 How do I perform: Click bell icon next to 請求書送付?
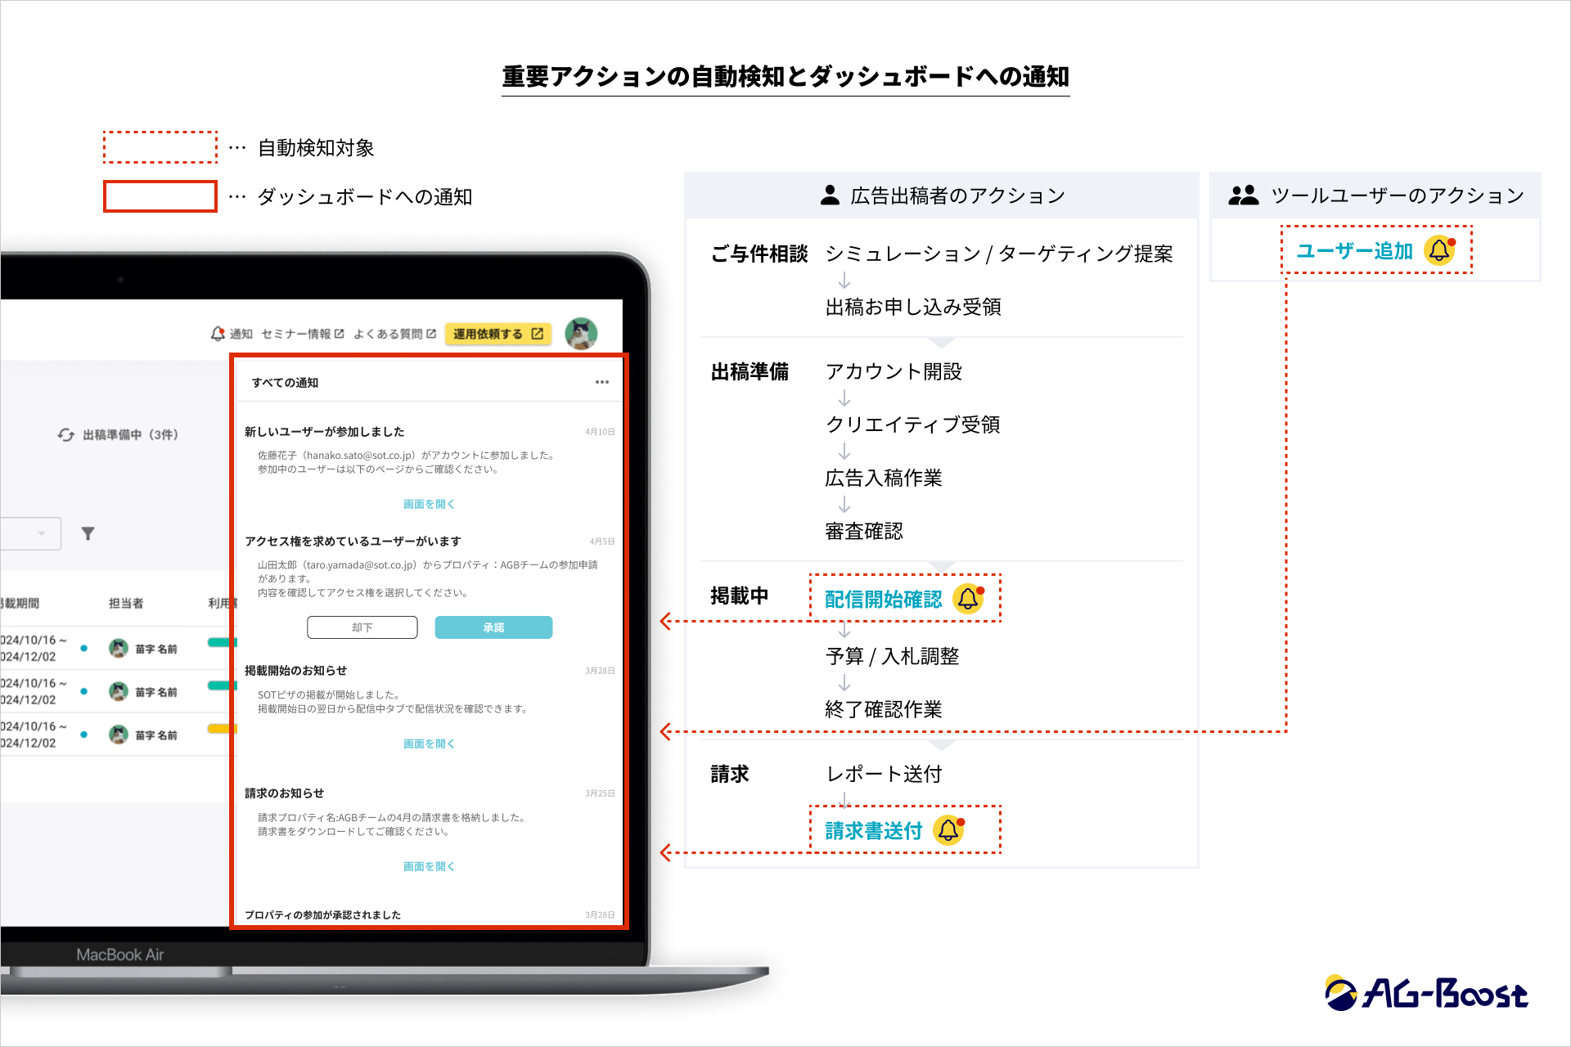pyautogui.click(x=948, y=830)
